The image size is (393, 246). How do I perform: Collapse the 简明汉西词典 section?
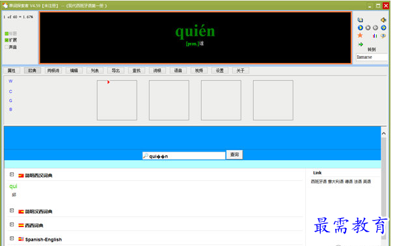pos(12,210)
